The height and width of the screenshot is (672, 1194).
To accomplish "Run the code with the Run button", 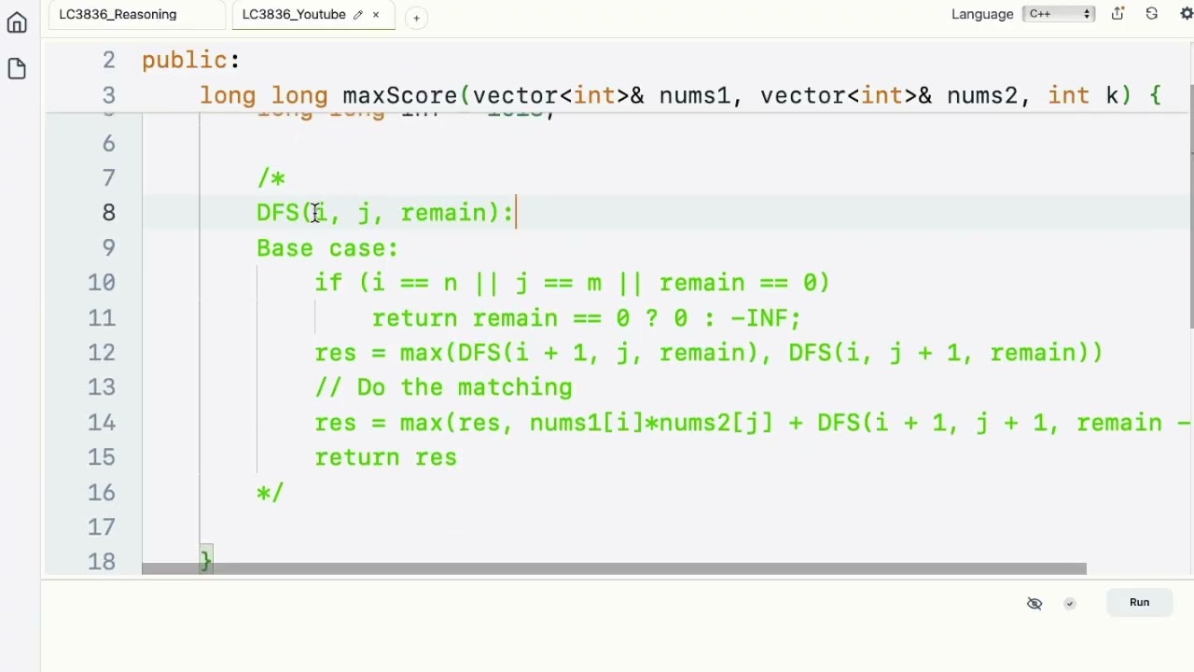I will pyautogui.click(x=1140, y=602).
